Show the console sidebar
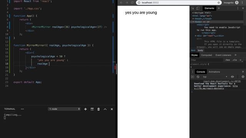The height and width of the screenshot is (138, 246). coord(193,77)
